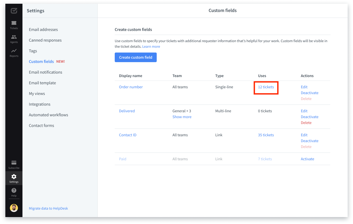Expand Show more teams for Delivered
This screenshot has width=353, height=224.
coord(182,117)
